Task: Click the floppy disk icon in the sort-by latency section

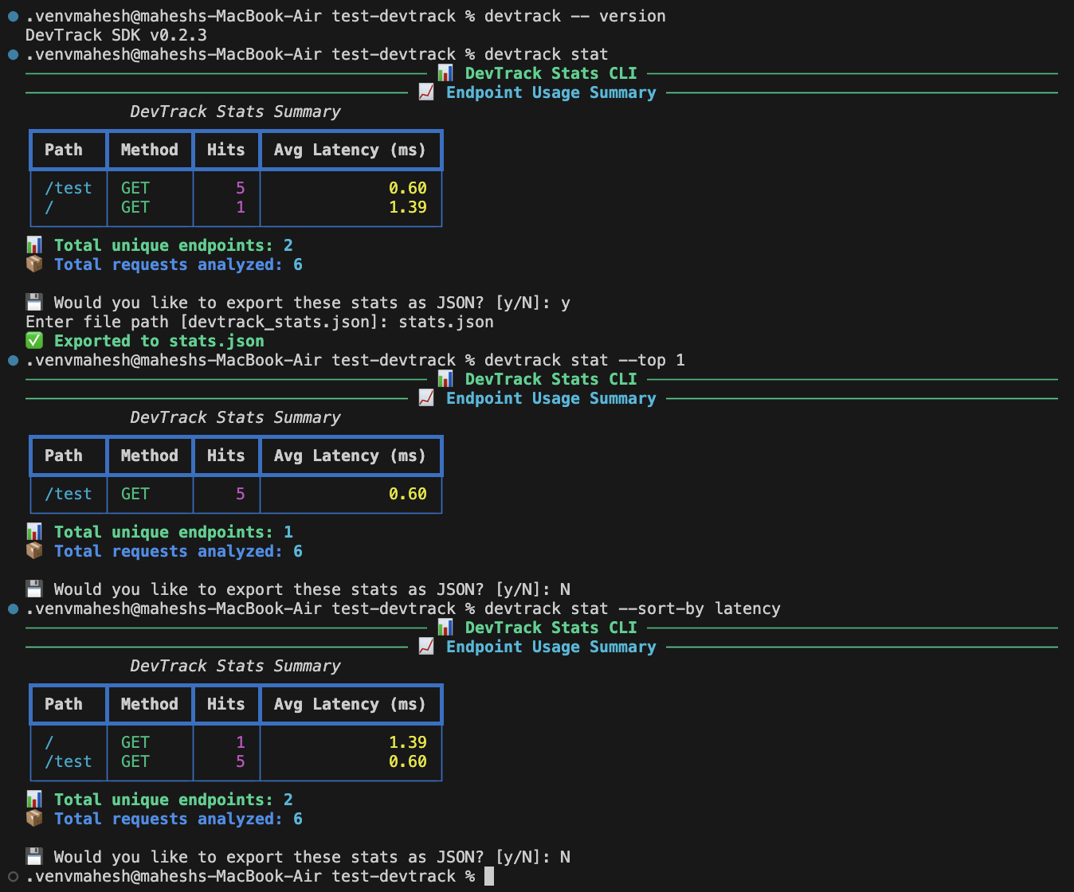Action: coord(33,856)
